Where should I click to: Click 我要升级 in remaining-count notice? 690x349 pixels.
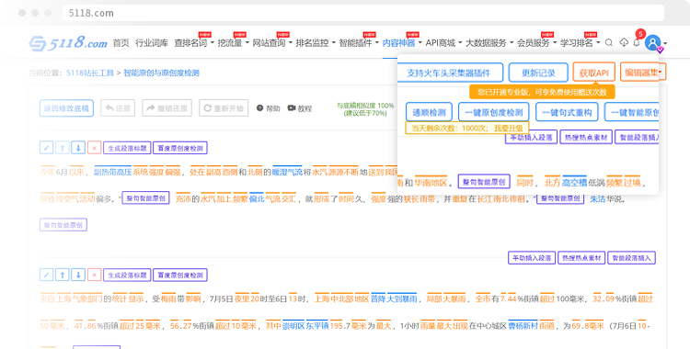click(508, 128)
